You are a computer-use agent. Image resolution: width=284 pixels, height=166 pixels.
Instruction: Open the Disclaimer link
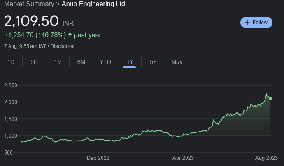[x=63, y=46]
